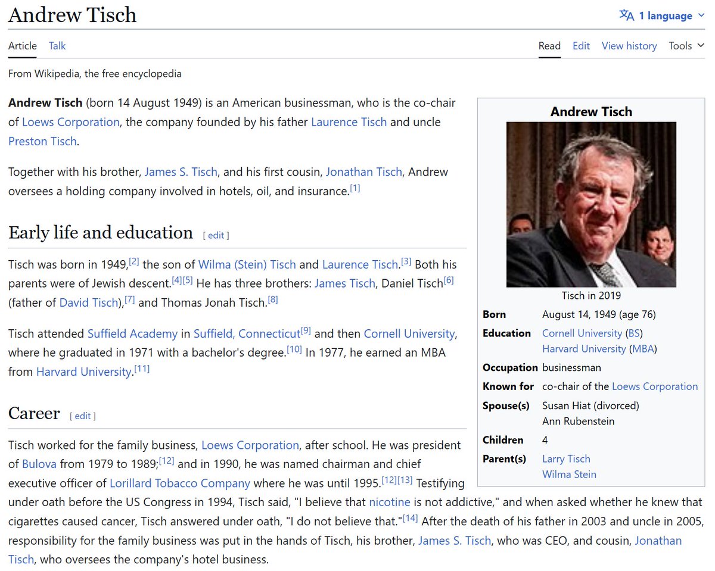Screen dimensions: 715x571
Task: Click the nicotine hyperlink
Action: point(389,502)
